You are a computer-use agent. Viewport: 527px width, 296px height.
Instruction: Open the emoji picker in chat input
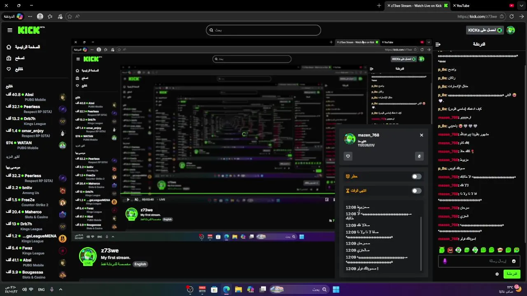(x=514, y=261)
